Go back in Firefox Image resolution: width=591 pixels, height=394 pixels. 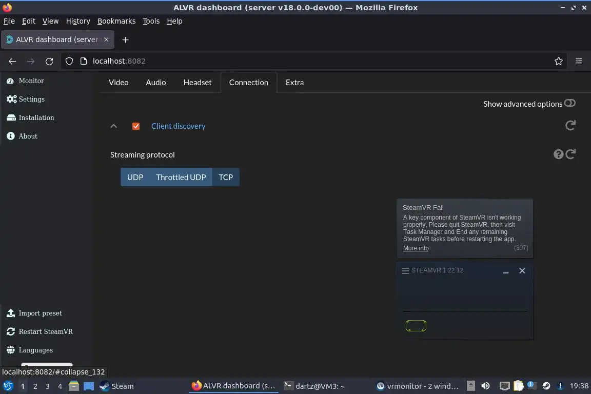point(12,61)
